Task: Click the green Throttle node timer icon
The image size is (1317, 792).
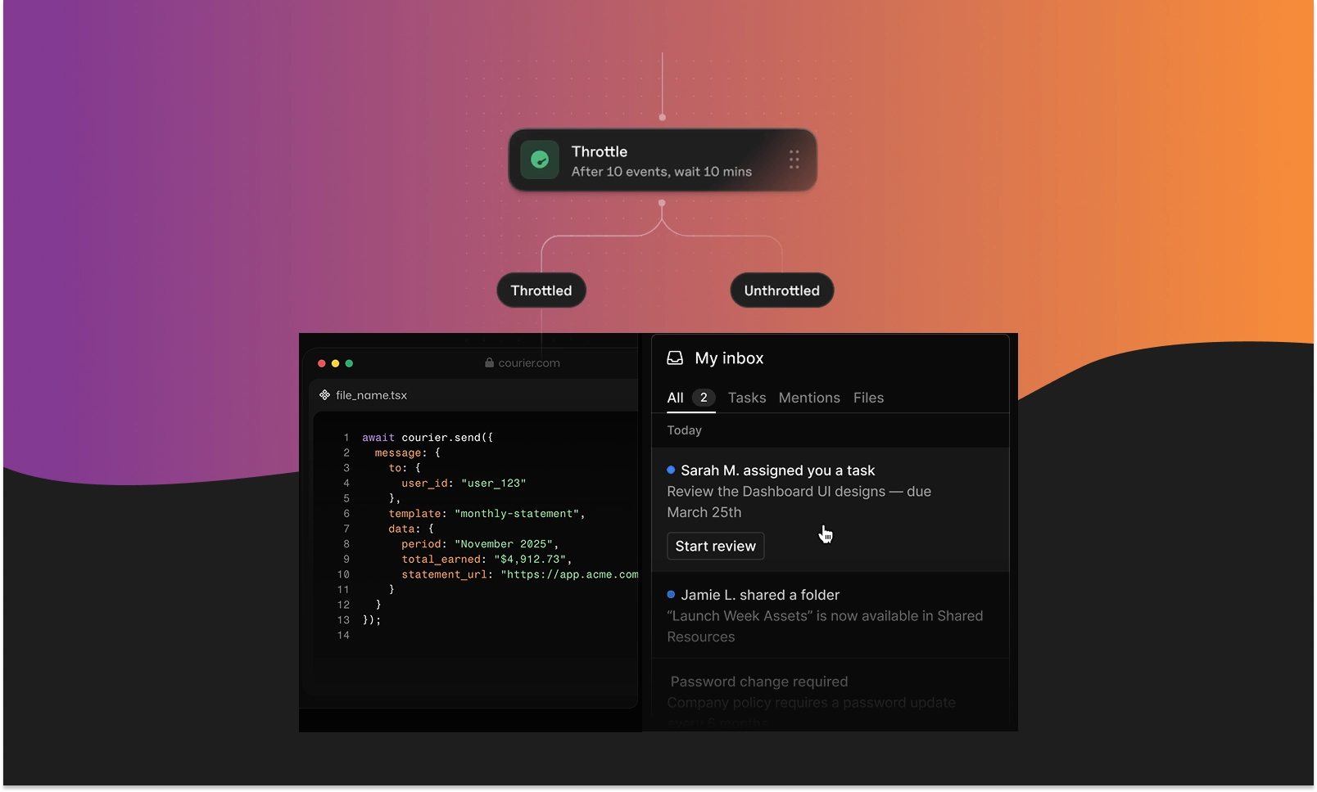Action: pyautogui.click(x=541, y=160)
